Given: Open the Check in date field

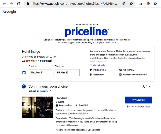Looking at the screenshot, I should point(41,73).
